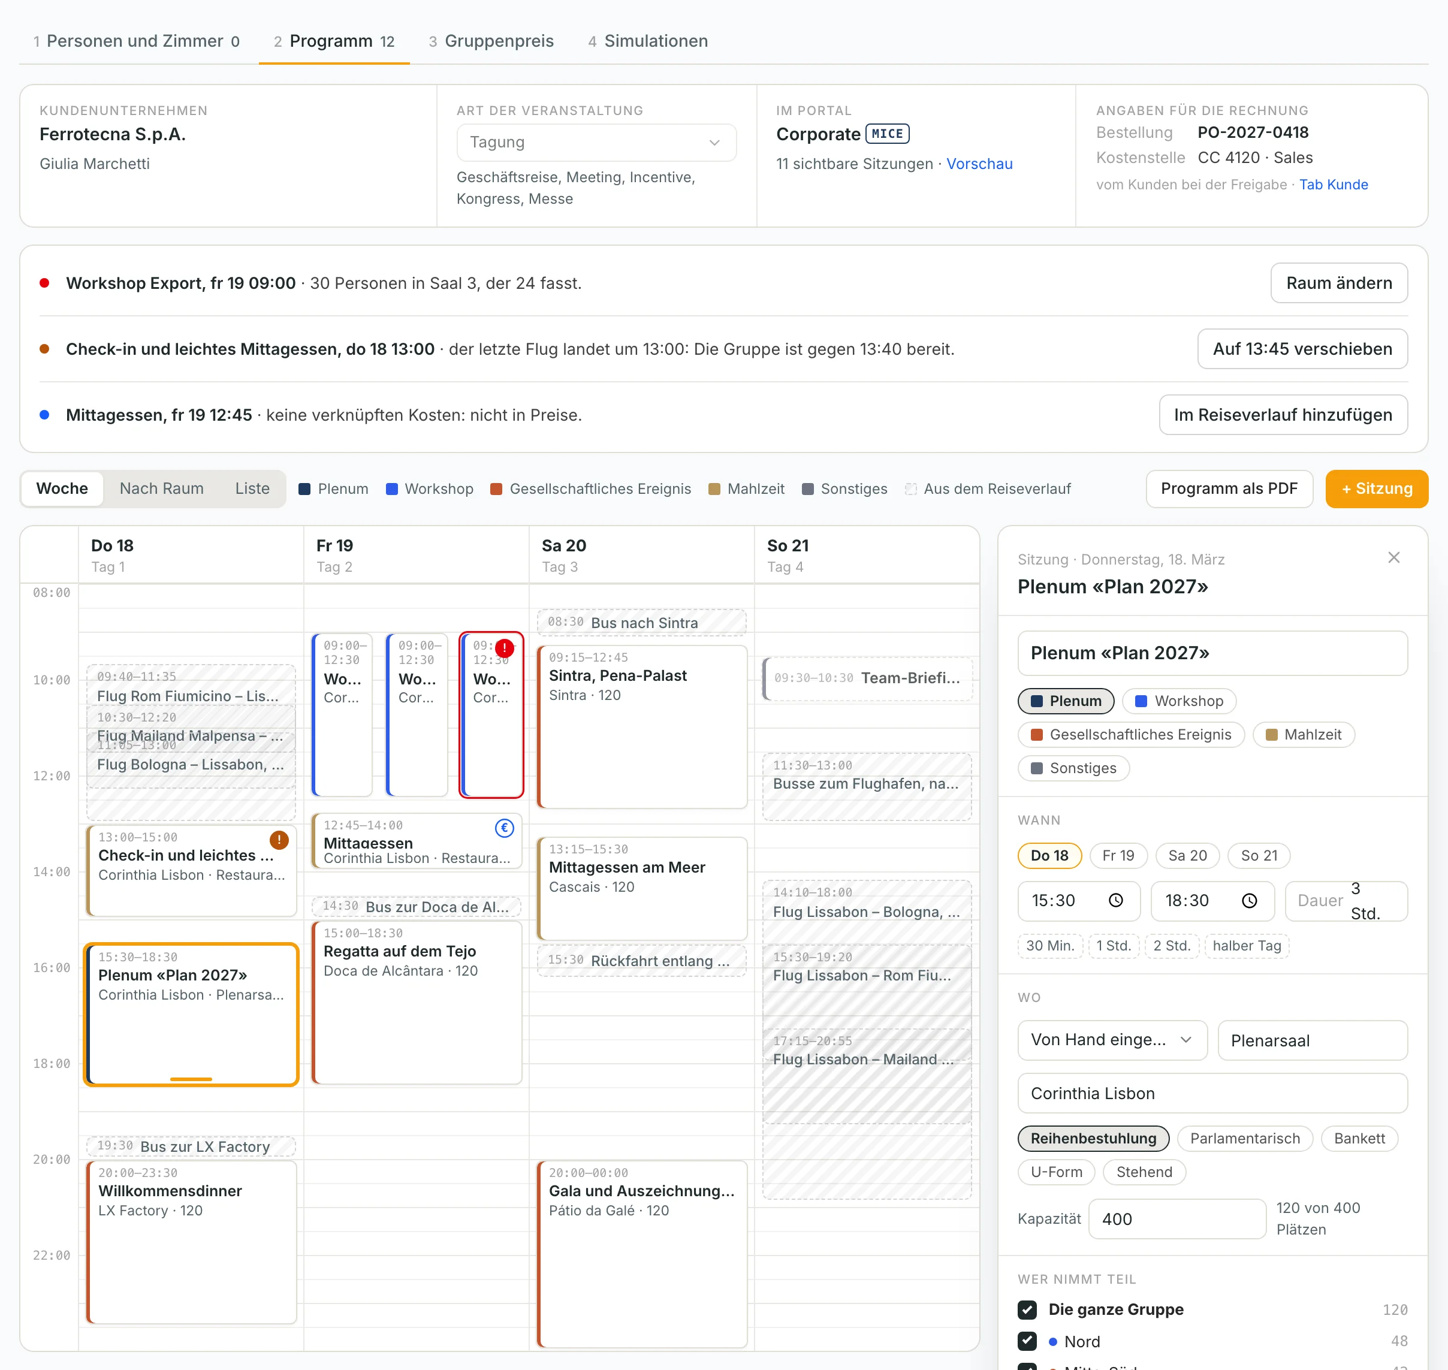
Task: Click the Sonstiges legend color square
Action: (808, 489)
